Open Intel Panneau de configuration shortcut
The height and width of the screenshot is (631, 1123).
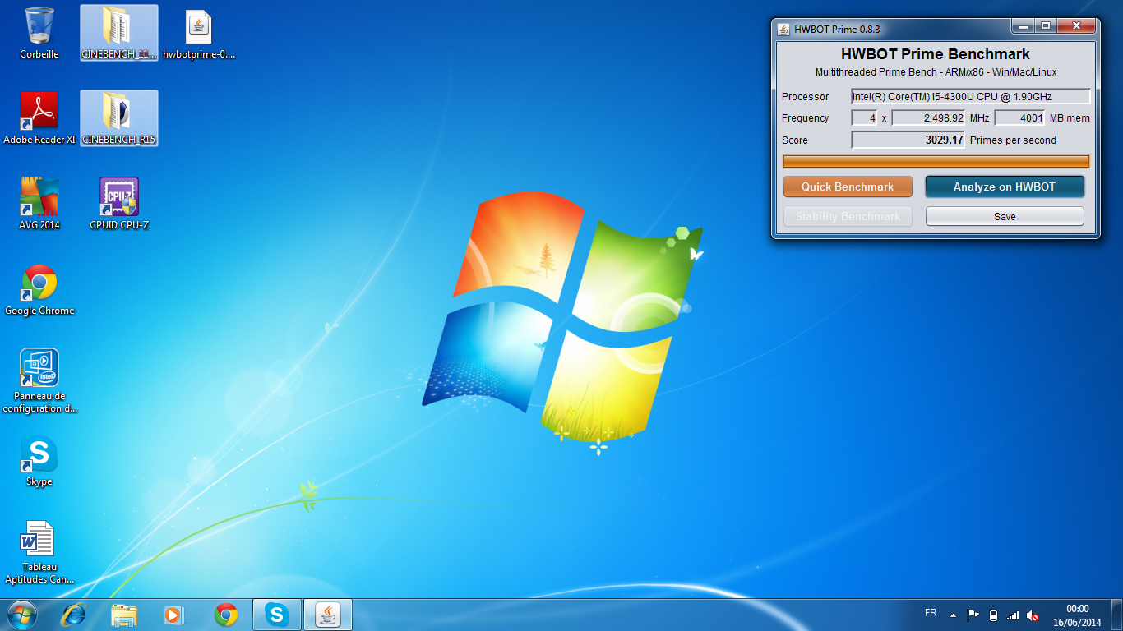[39, 380]
